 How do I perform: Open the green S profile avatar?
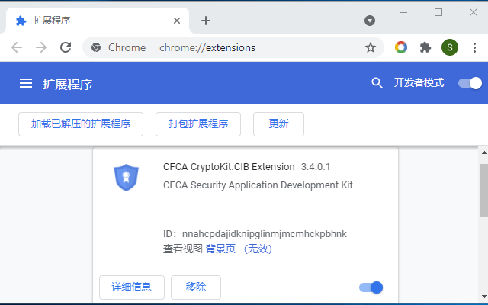click(x=450, y=47)
